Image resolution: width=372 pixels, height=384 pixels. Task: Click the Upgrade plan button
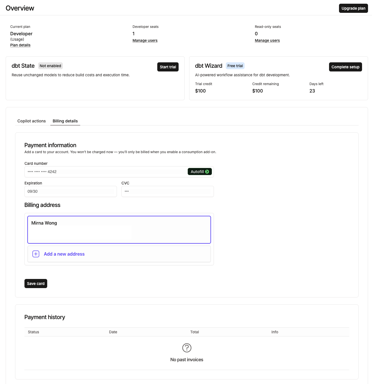click(x=353, y=8)
